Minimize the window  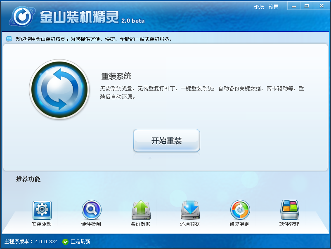click(294, 6)
